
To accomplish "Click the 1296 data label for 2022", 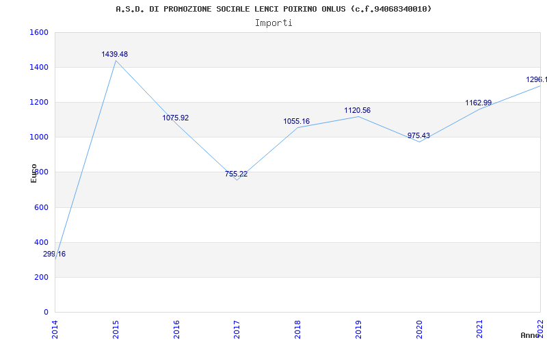I will [536, 80].
